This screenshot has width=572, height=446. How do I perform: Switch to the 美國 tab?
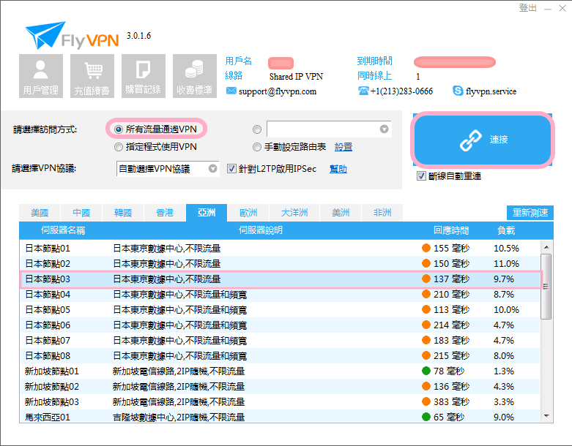pyautogui.click(x=40, y=213)
